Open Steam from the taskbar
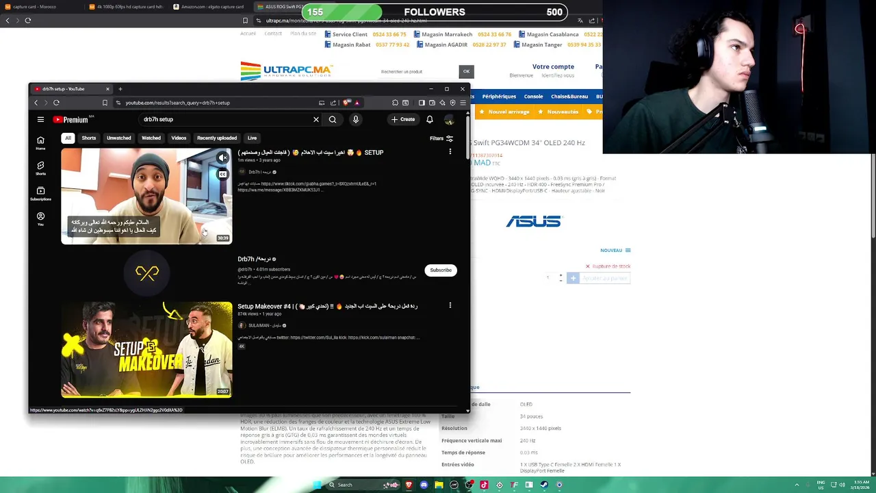Viewport: 876px width, 493px height. (x=544, y=485)
